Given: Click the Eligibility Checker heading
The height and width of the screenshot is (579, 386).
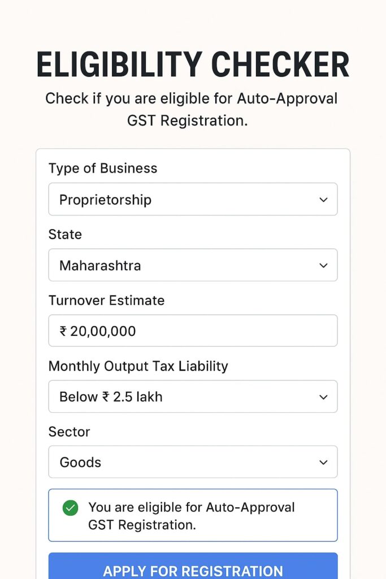Looking at the screenshot, I should tap(193, 65).
